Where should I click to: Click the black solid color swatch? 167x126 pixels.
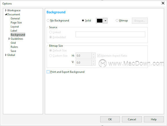pos(99,21)
